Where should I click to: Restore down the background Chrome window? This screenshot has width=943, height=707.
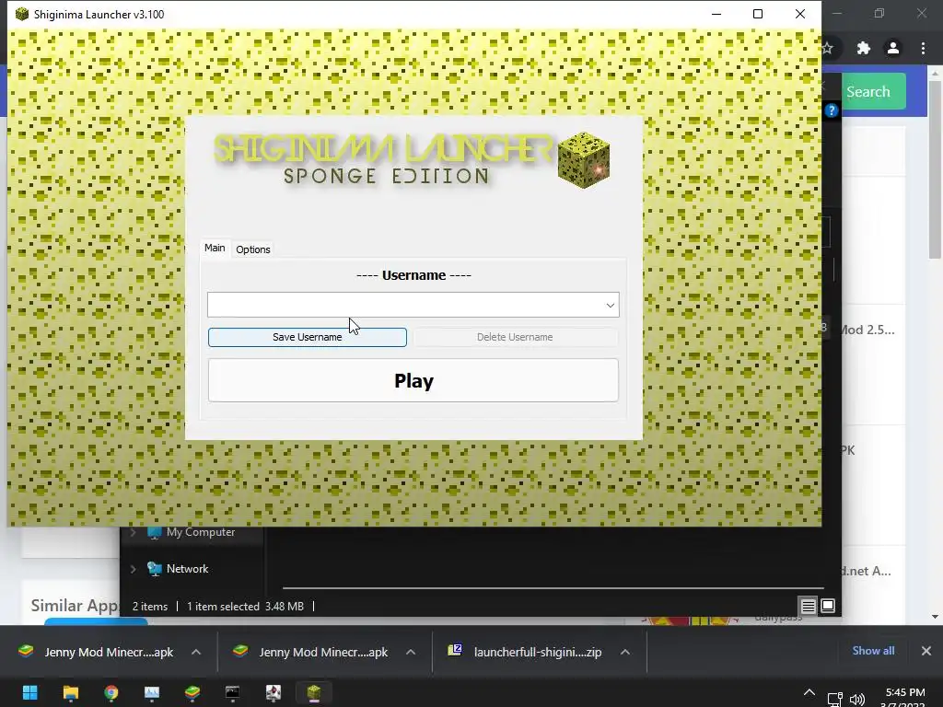tap(879, 13)
